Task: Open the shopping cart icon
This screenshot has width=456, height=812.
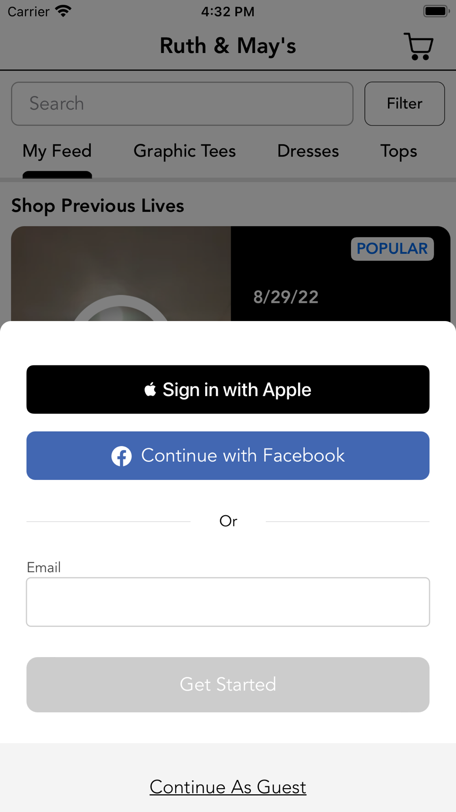Action: pos(419,46)
